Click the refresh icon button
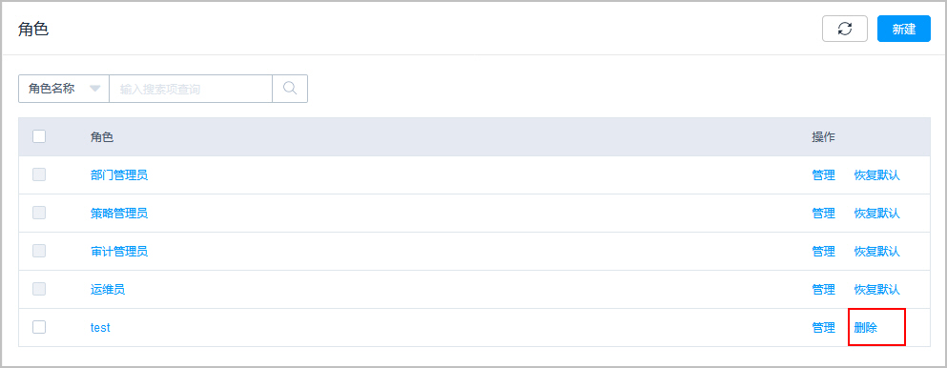This screenshot has width=947, height=368. (x=845, y=29)
